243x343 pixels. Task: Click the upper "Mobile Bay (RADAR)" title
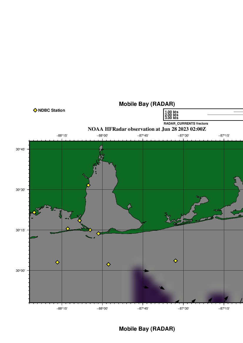pos(147,104)
